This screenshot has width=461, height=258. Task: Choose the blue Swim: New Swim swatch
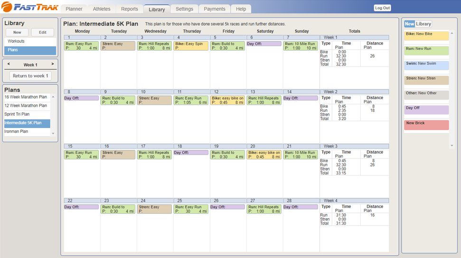pyautogui.click(x=426, y=65)
